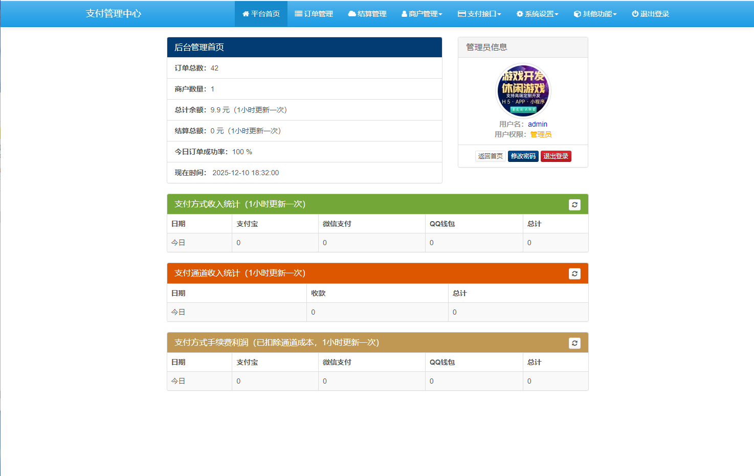The image size is (754, 476).
Task: Refresh the 支付通道收入统计 panel
Action: click(x=574, y=274)
